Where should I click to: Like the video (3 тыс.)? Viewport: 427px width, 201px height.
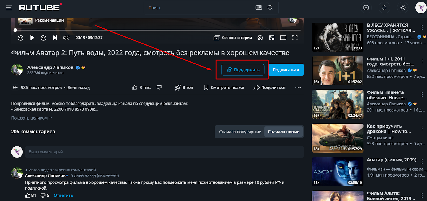click(x=141, y=87)
